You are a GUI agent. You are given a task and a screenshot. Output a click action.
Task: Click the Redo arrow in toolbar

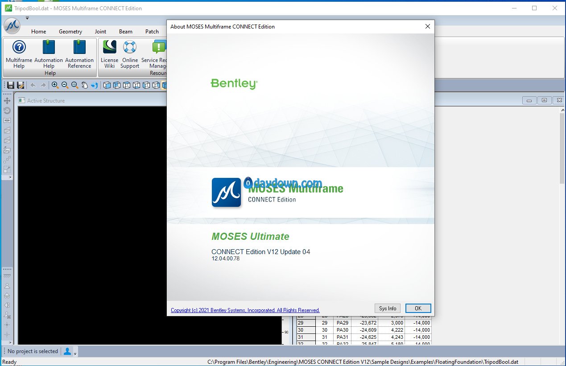(x=43, y=85)
